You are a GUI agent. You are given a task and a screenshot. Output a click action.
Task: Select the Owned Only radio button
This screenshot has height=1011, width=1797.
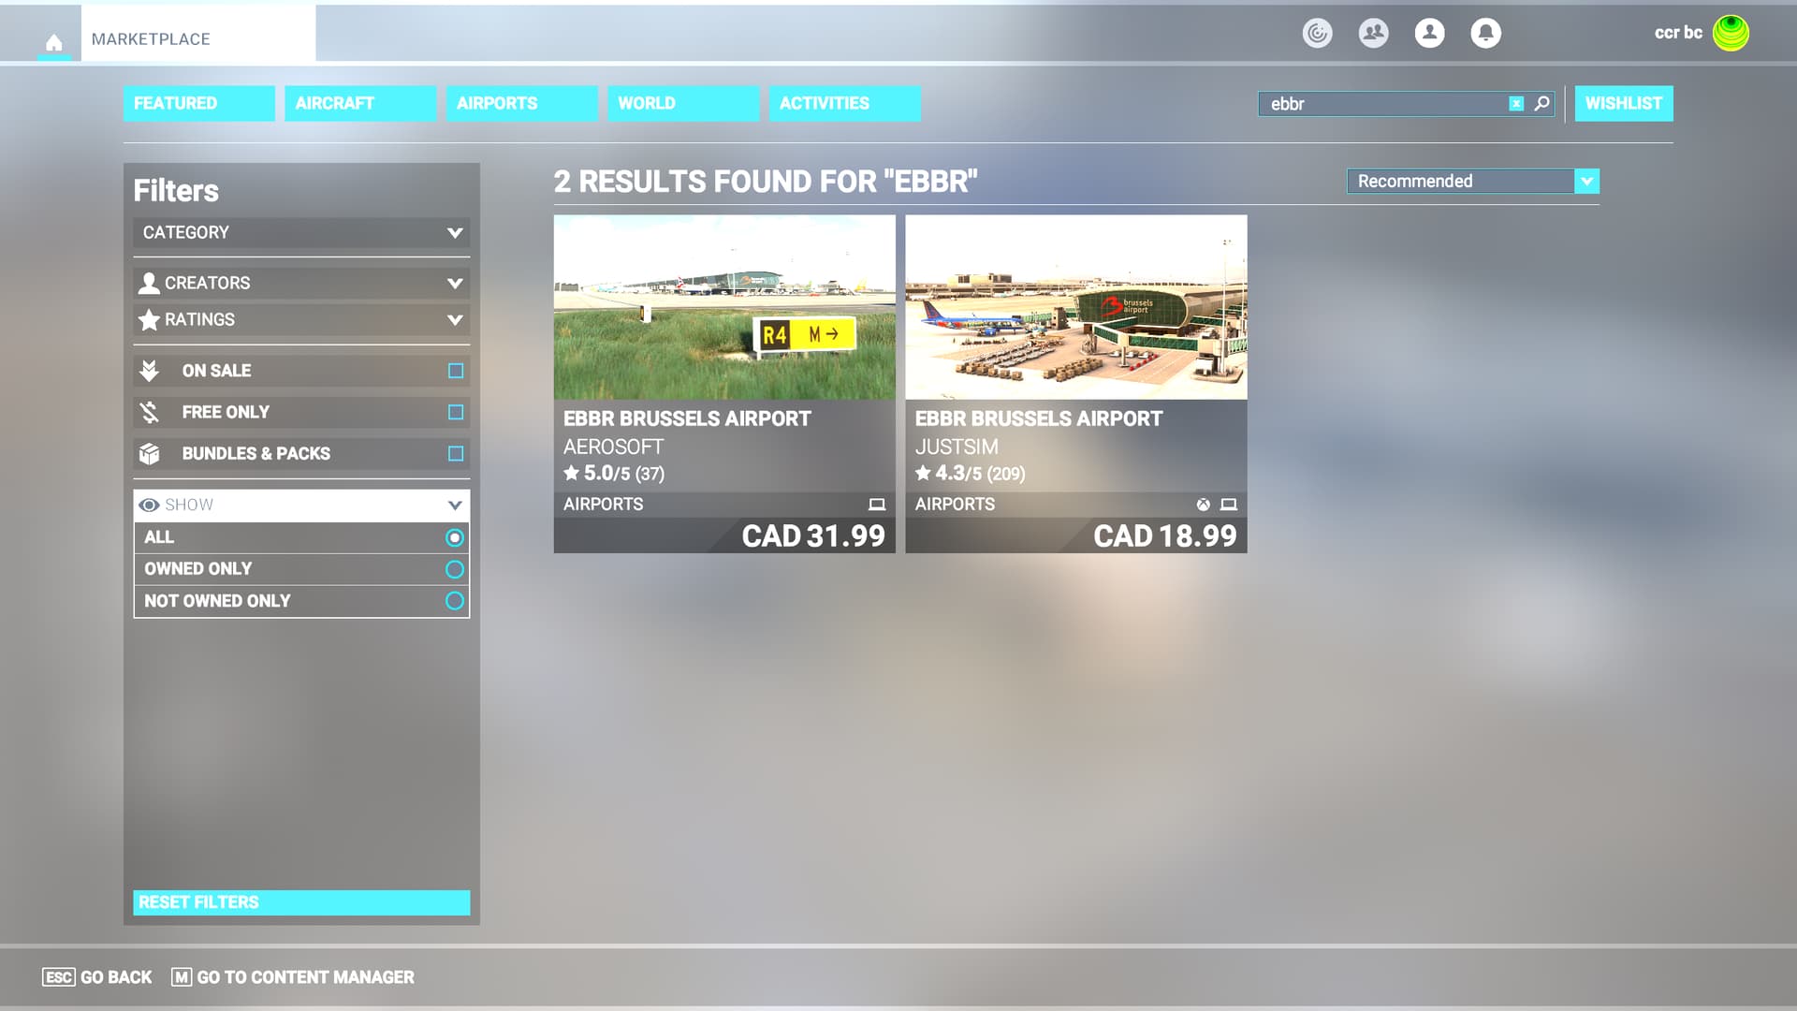tap(455, 569)
